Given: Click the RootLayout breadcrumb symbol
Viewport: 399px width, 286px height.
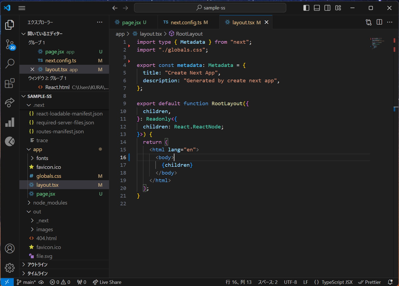Looking at the screenshot, I should [186, 34].
